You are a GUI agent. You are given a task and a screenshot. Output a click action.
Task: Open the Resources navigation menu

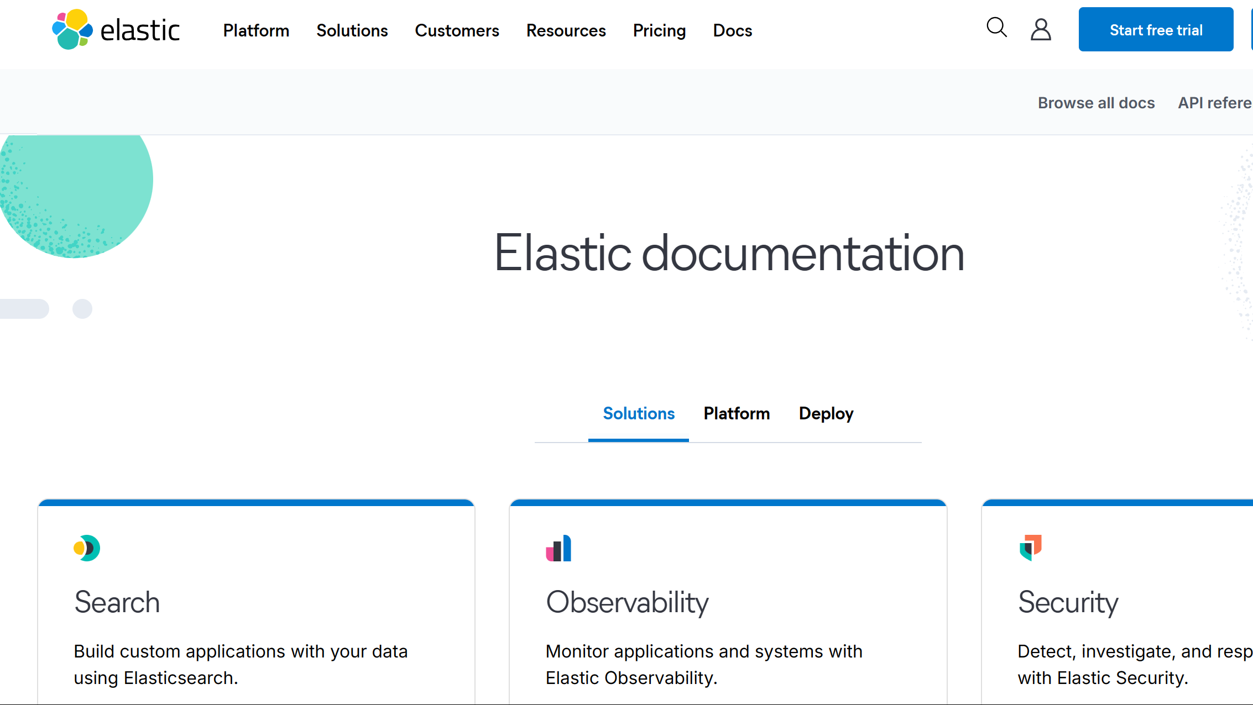click(x=566, y=30)
